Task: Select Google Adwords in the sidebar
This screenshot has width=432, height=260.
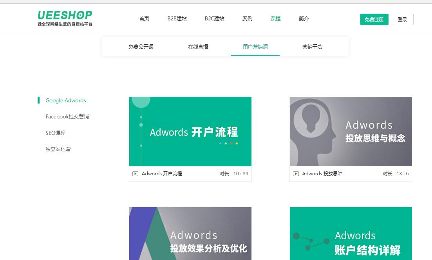Action: tap(65, 100)
